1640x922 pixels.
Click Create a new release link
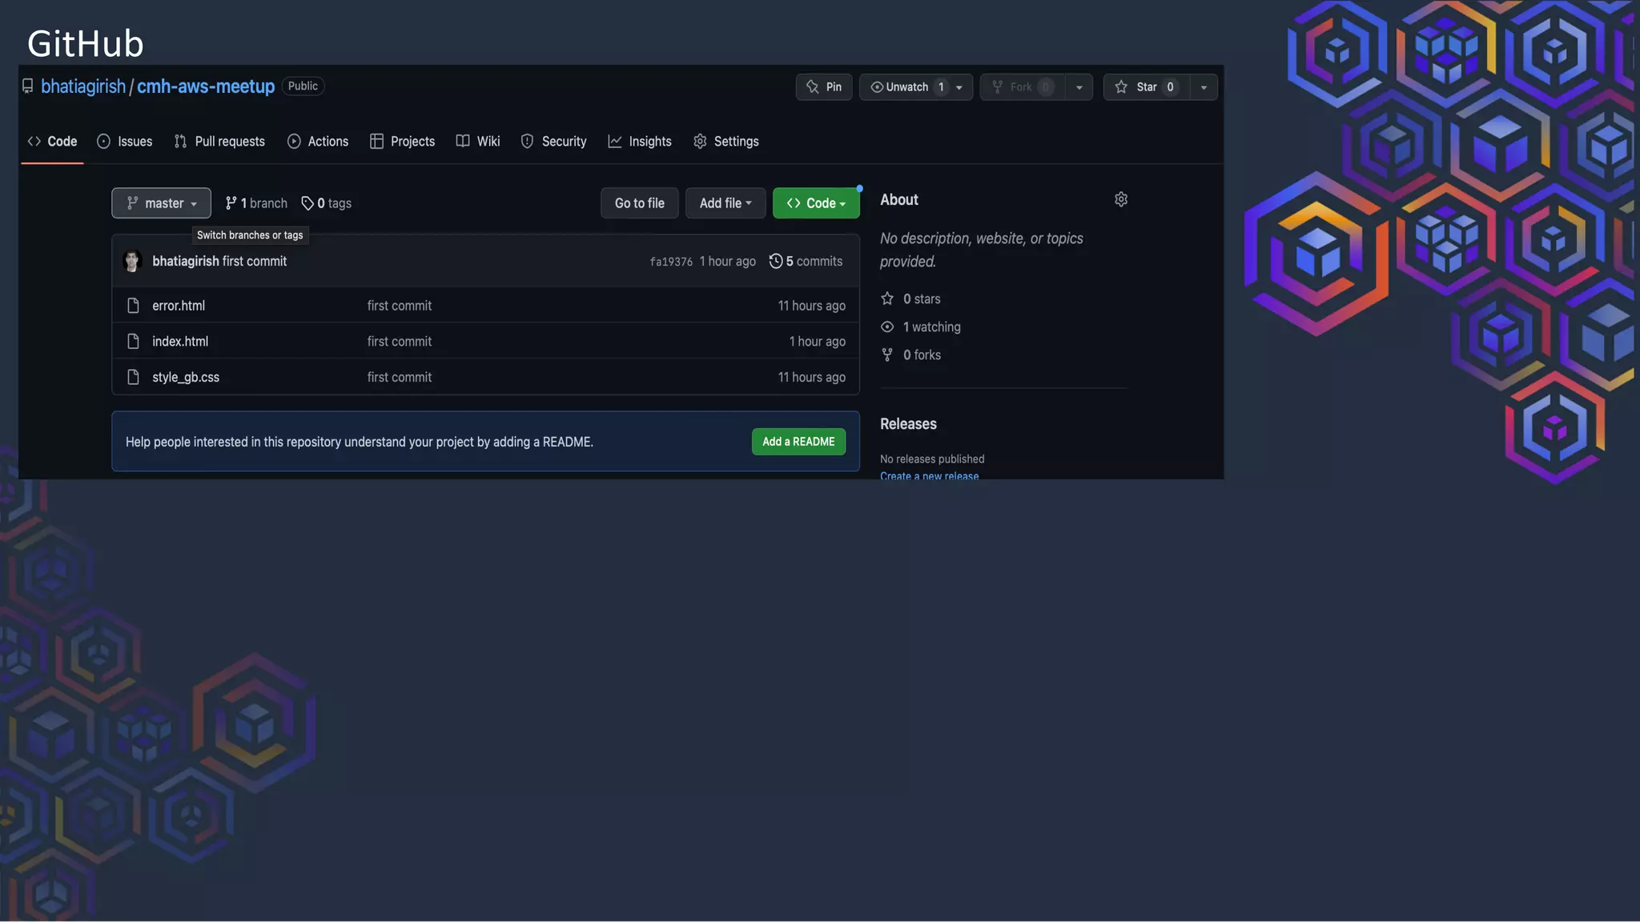pos(929,475)
